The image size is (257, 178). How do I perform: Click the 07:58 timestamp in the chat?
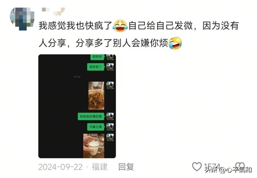[77, 77]
